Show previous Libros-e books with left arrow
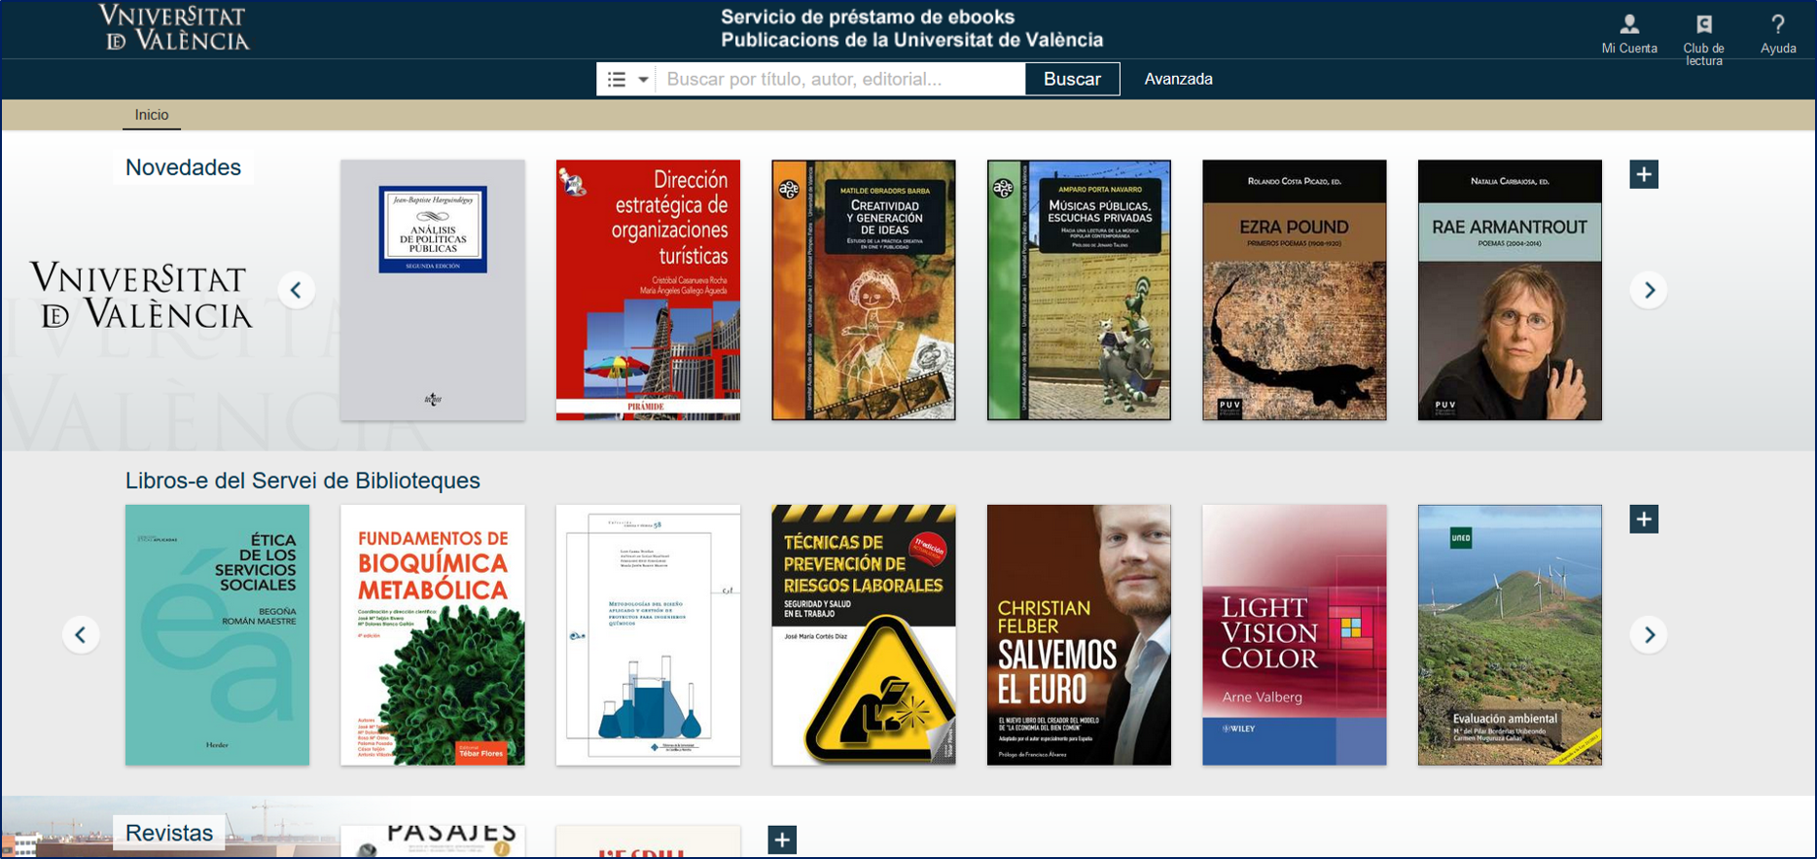 pyautogui.click(x=81, y=635)
